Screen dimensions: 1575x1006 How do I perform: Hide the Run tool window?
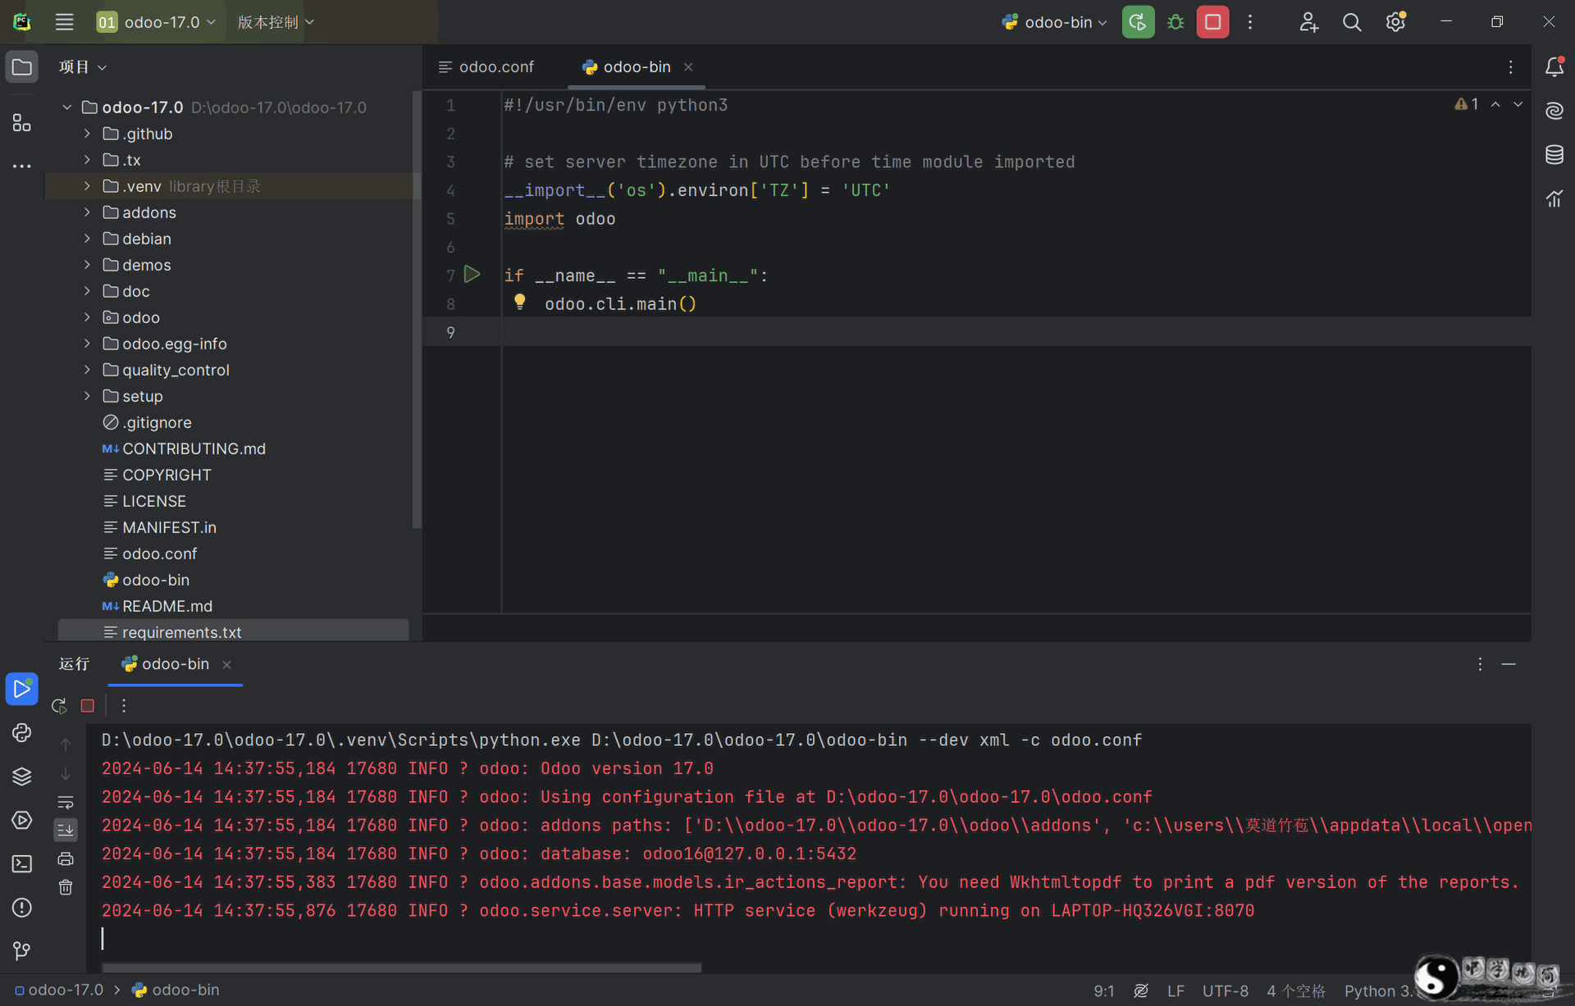pos(1509,664)
